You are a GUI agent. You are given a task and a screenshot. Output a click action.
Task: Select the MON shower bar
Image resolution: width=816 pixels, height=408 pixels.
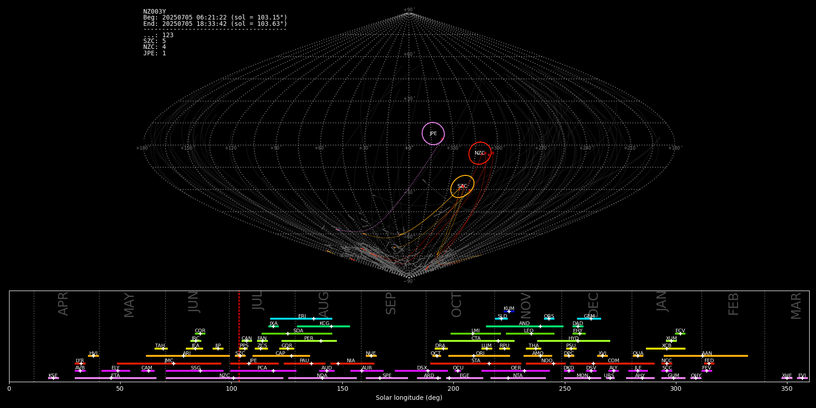pos(583,378)
